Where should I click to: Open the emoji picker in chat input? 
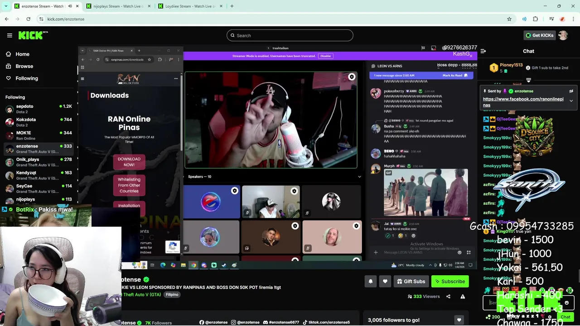coord(566,303)
